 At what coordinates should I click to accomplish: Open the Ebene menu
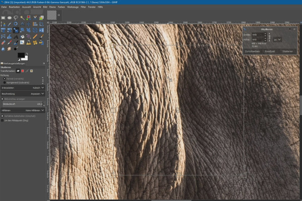[x=52, y=7]
